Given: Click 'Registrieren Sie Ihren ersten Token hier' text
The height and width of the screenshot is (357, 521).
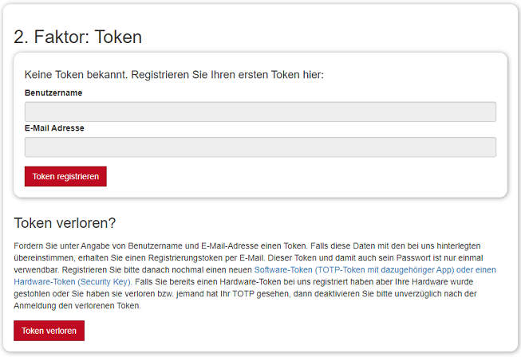Looking at the screenshot, I should [x=227, y=75].
